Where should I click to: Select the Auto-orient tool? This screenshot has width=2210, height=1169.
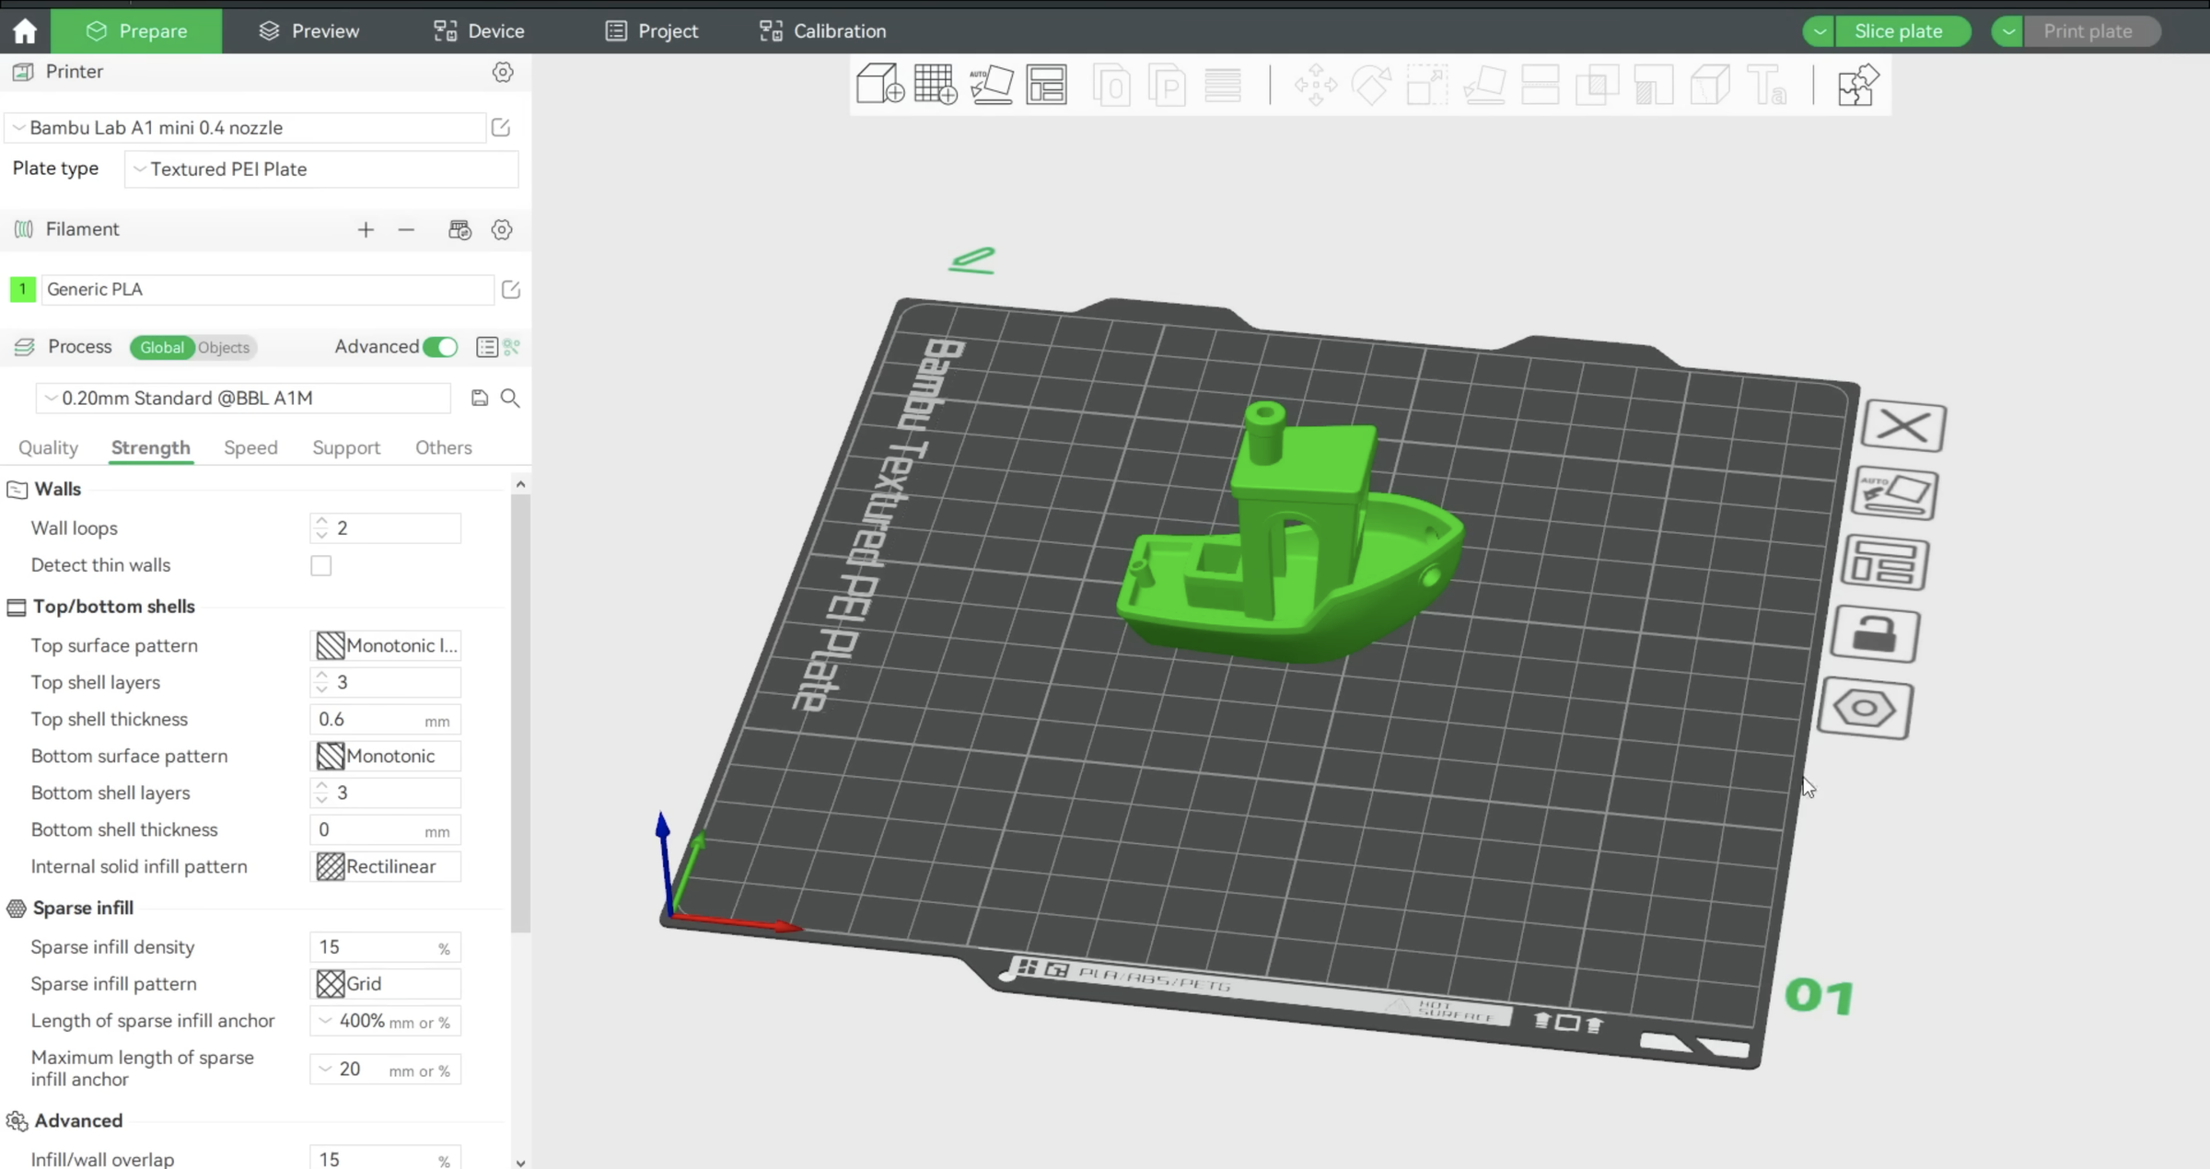[992, 84]
